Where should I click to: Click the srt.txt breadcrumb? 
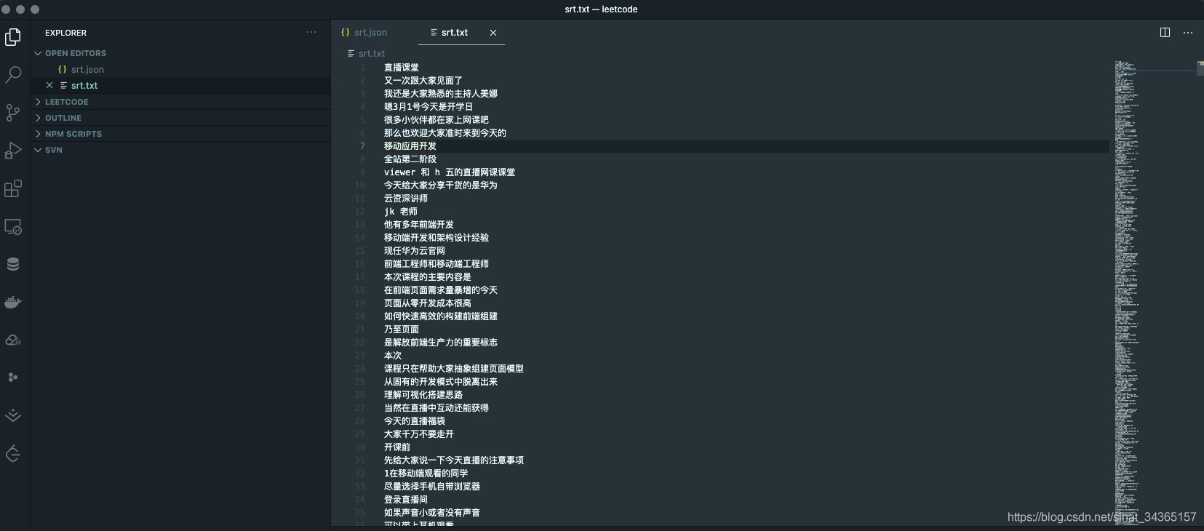click(x=372, y=53)
